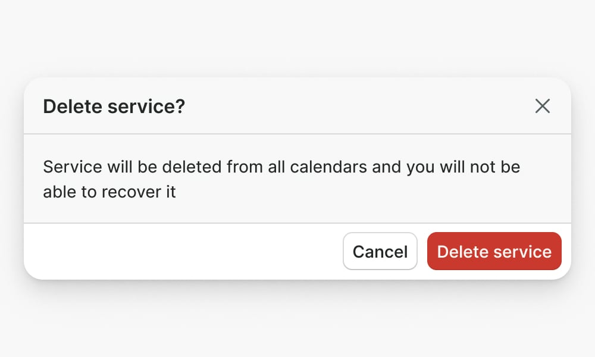Click the Cancel button
The image size is (595, 357).
[380, 251]
